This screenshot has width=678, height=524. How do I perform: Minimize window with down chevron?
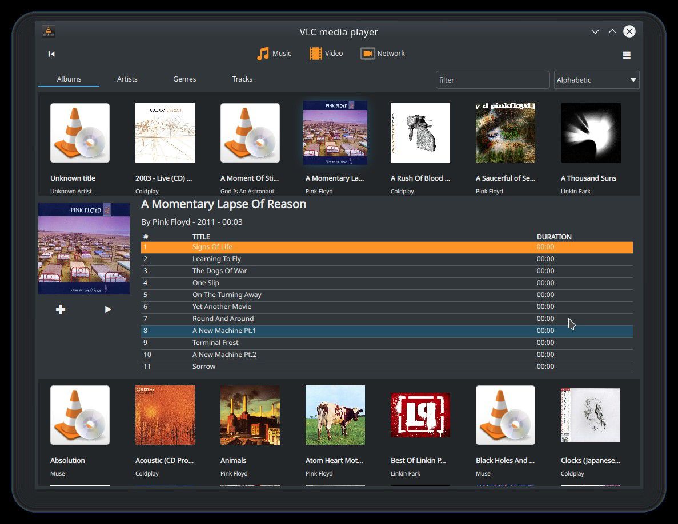click(595, 31)
